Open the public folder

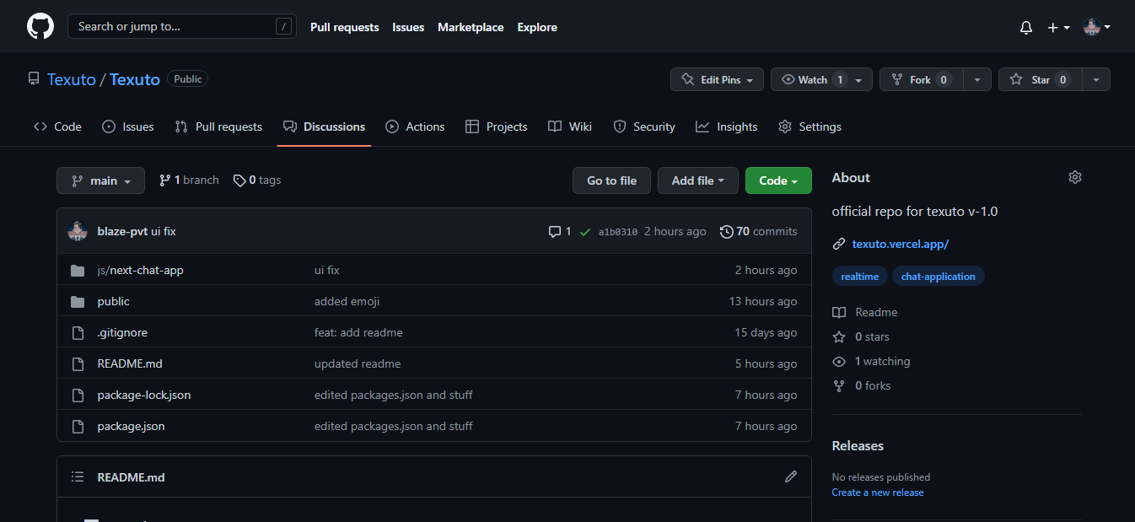tap(114, 301)
